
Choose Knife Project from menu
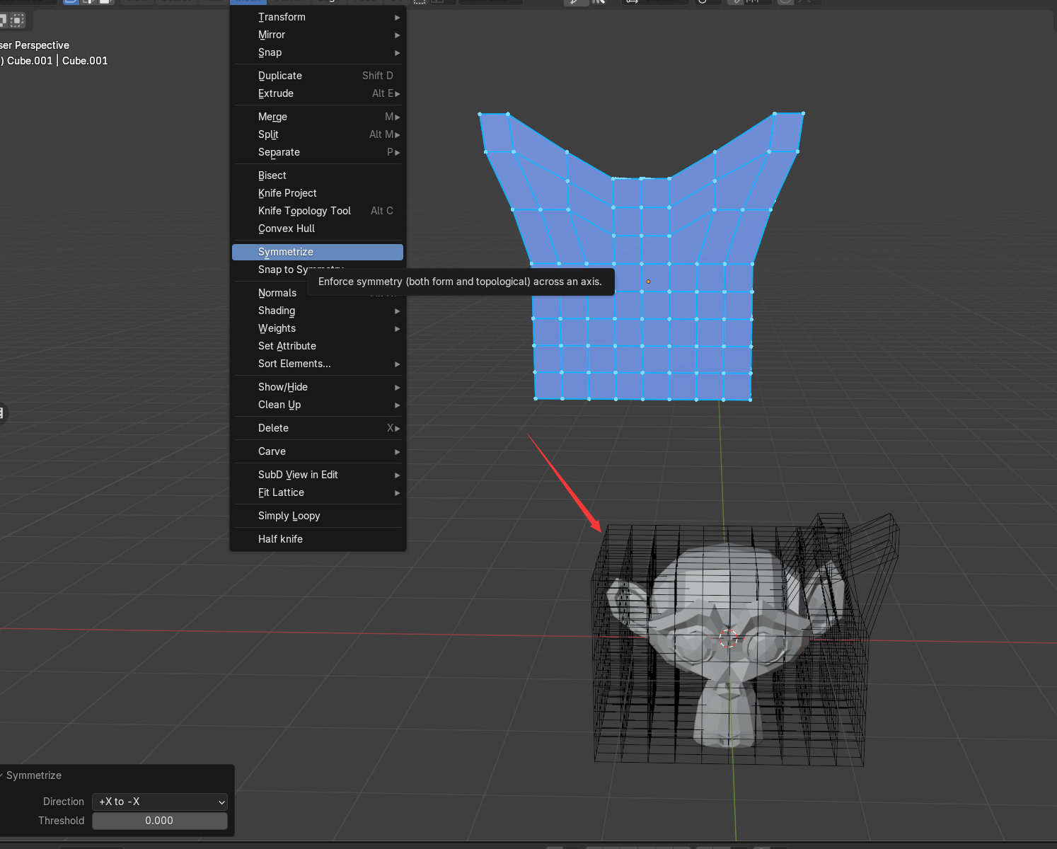[x=318, y=193]
